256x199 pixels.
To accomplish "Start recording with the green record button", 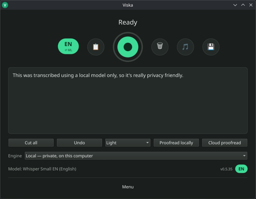I will [128, 47].
